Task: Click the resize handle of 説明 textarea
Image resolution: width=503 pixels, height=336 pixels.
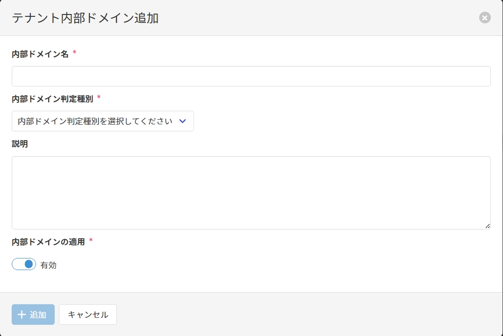Action: (x=487, y=226)
